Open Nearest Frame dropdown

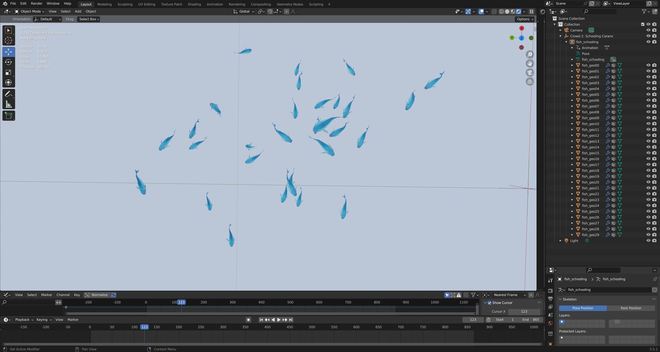510,295
